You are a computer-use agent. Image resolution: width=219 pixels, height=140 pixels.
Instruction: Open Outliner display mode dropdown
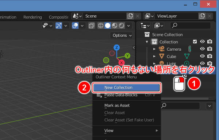158,26
